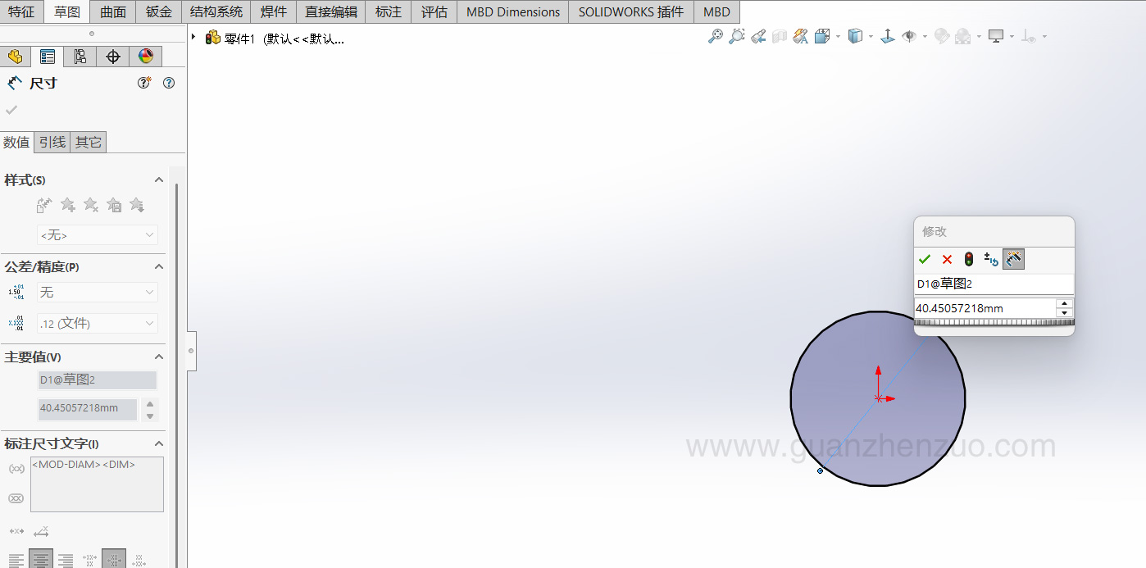Accept value with green check in 修改 dialog
Image resolution: width=1146 pixels, height=568 pixels.
tap(925, 259)
